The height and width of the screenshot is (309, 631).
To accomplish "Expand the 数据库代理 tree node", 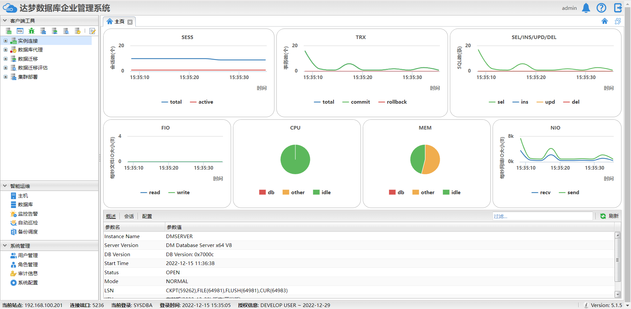I will point(6,50).
